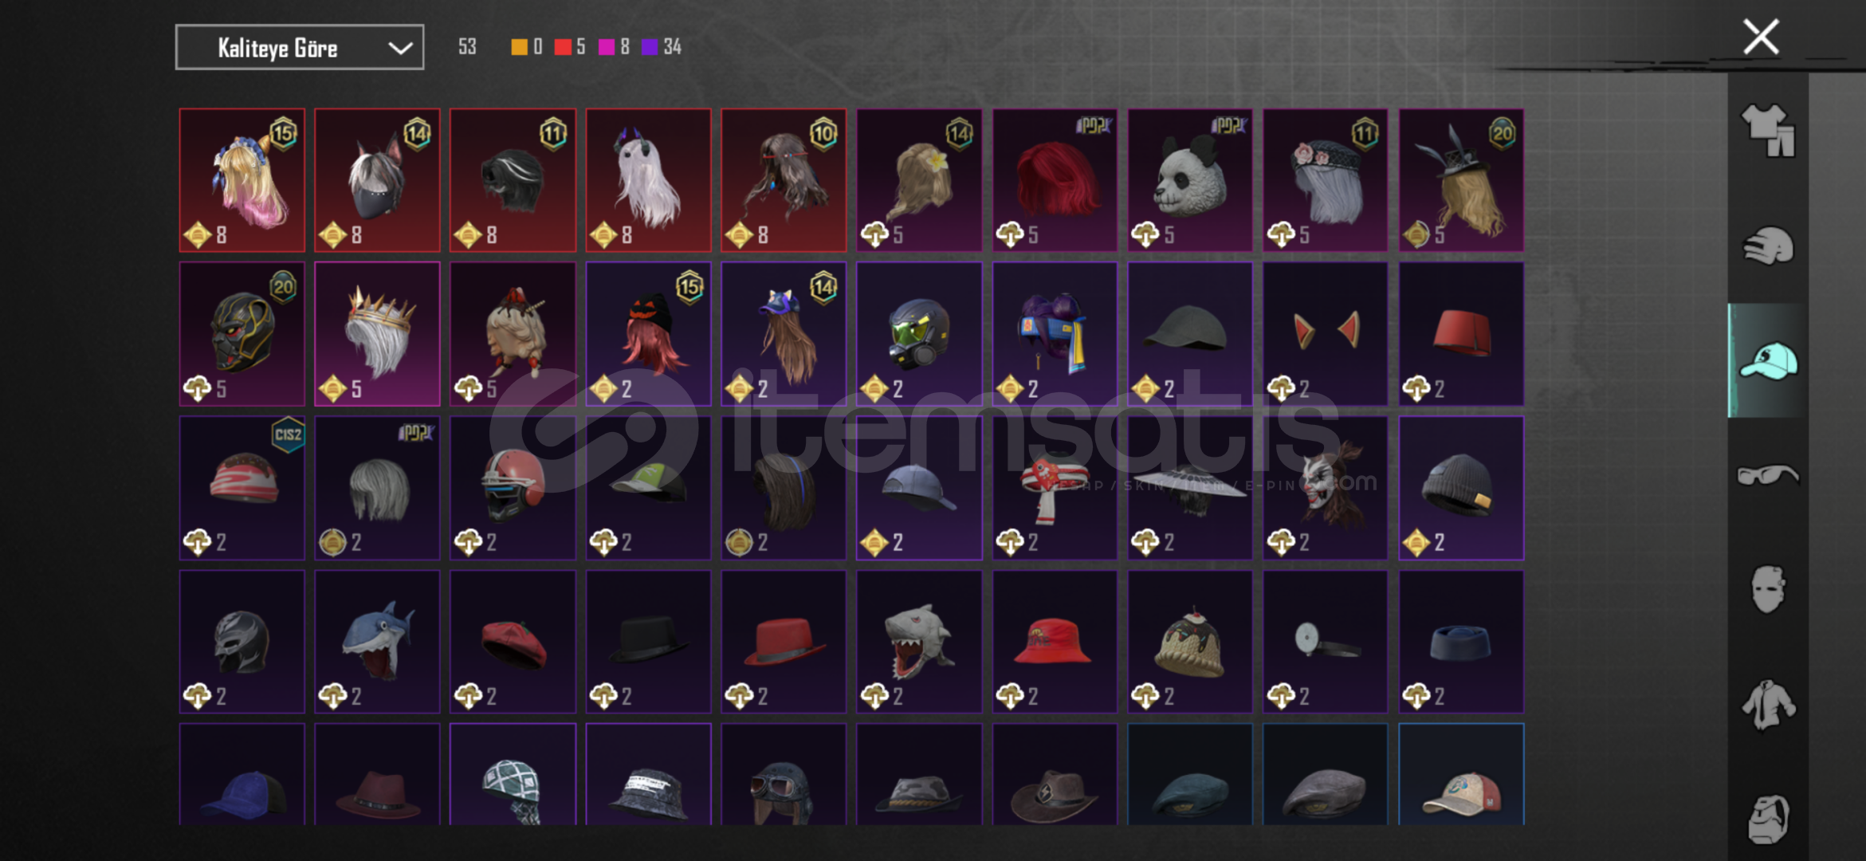Close the inventory with X button
The height and width of the screenshot is (861, 1866).
tap(1761, 37)
